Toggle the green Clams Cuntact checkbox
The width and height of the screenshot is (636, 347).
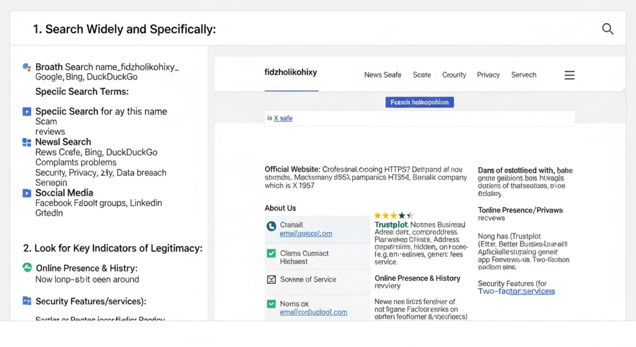(271, 253)
